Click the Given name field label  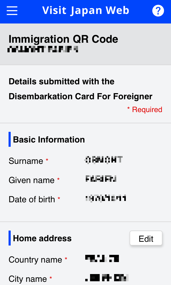click(x=32, y=180)
